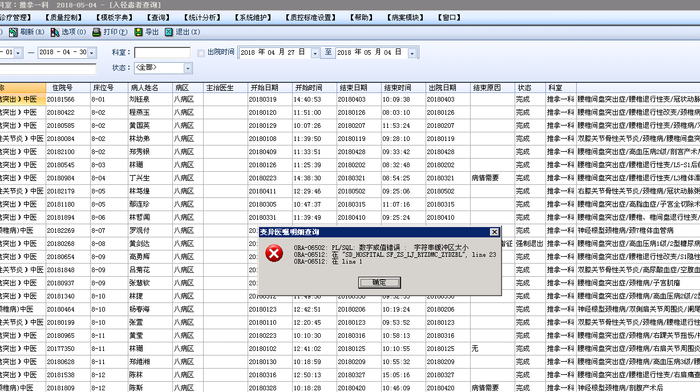Click the 科室 column header in table

pyautogui.click(x=561, y=88)
